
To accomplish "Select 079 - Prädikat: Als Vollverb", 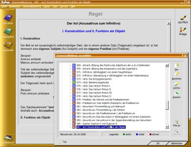I will 103,100.
